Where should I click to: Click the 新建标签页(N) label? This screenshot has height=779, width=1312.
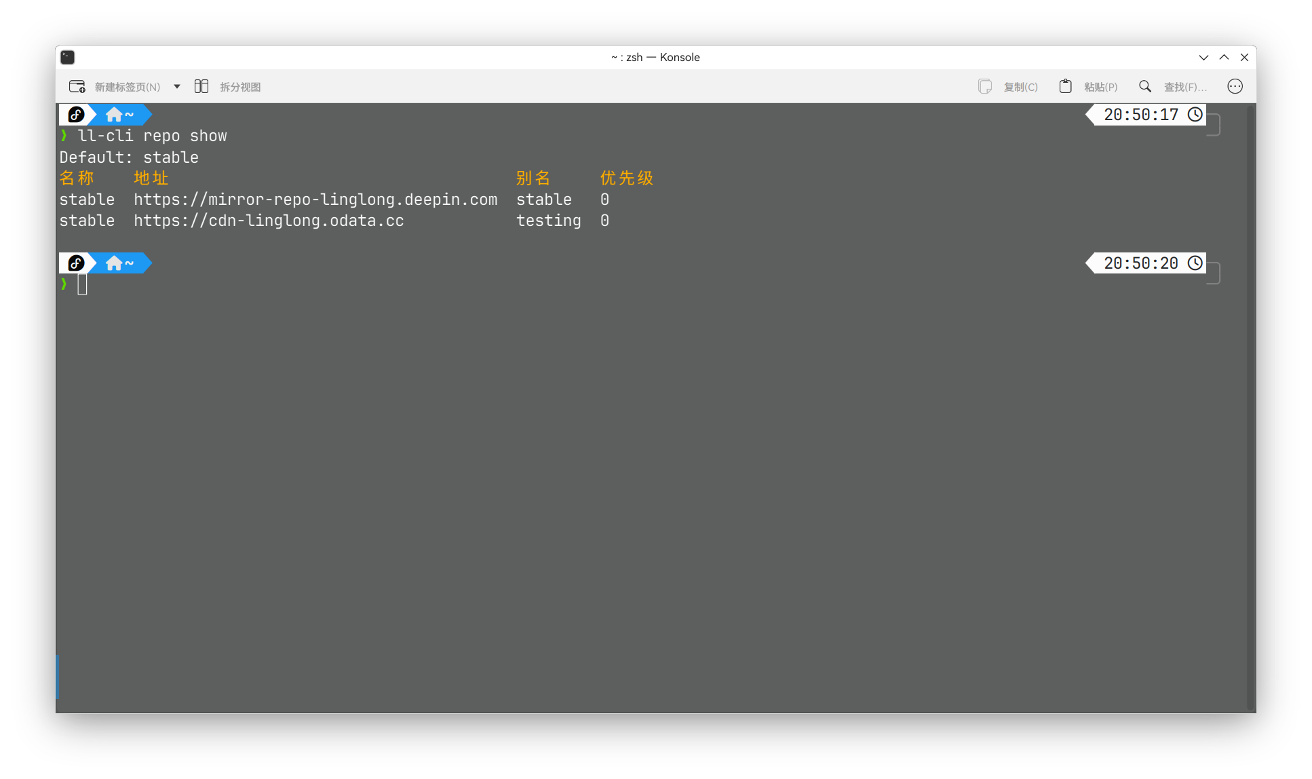pos(128,87)
